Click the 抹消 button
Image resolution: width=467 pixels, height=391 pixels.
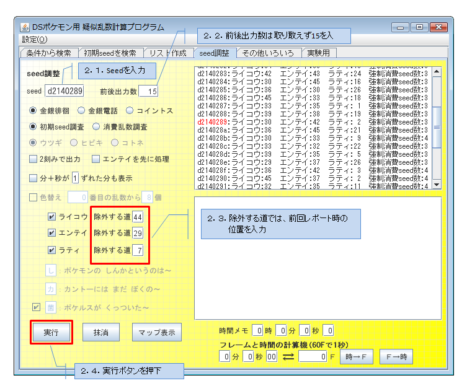pyautogui.click(x=101, y=332)
